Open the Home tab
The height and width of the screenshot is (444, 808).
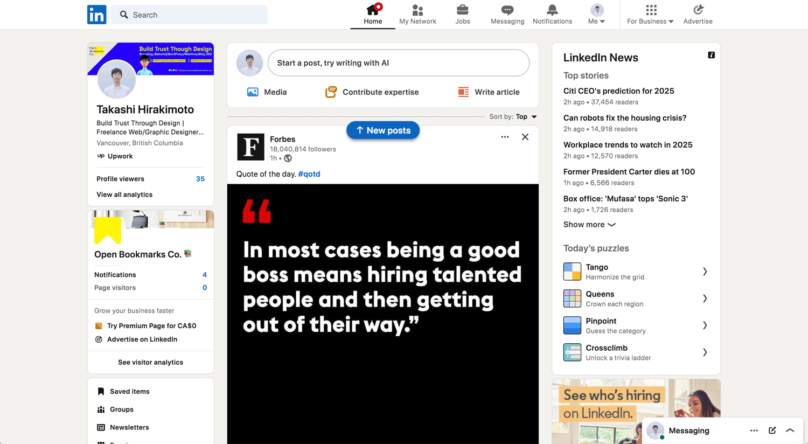click(x=373, y=15)
